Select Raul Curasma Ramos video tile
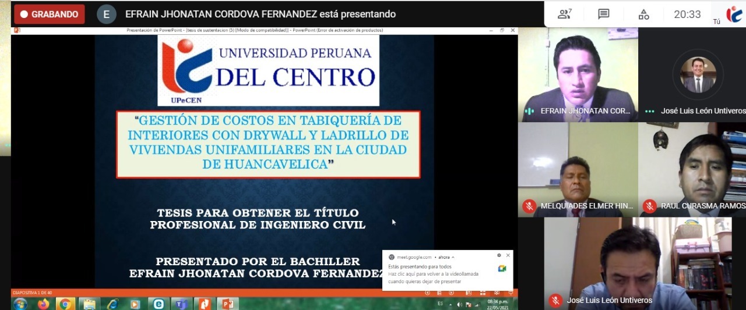746x310 pixels. click(692, 169)
